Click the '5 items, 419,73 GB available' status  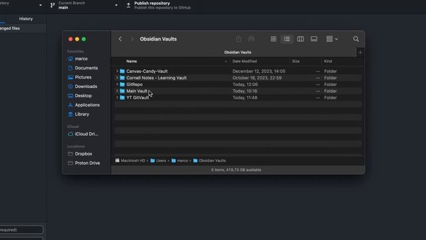tap(236, 170)
